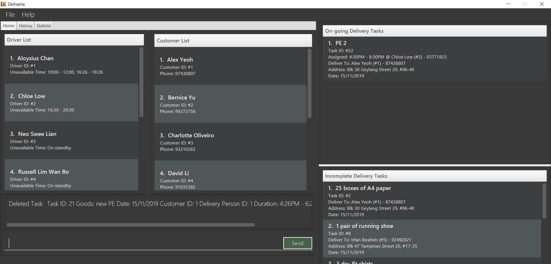Click Aloysius Chan's unavailable time text
The image size is (551, 264).
pos(57,72)
